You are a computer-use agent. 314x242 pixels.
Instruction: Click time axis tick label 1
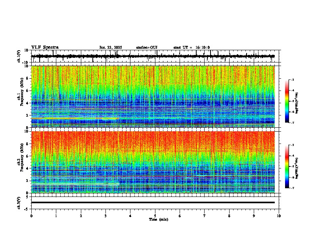pos(56,216)
